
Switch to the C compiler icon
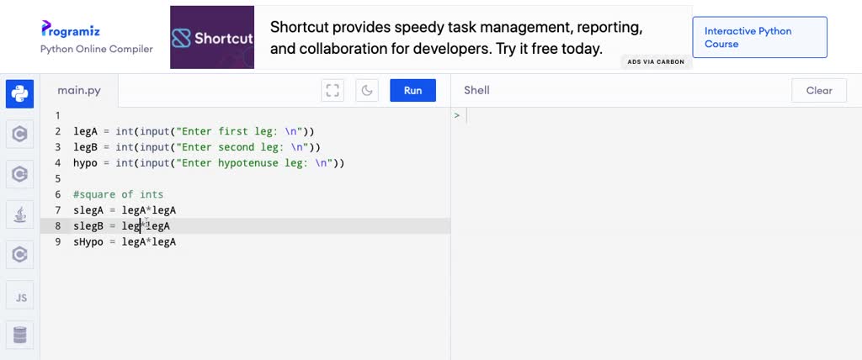point(20,134)
